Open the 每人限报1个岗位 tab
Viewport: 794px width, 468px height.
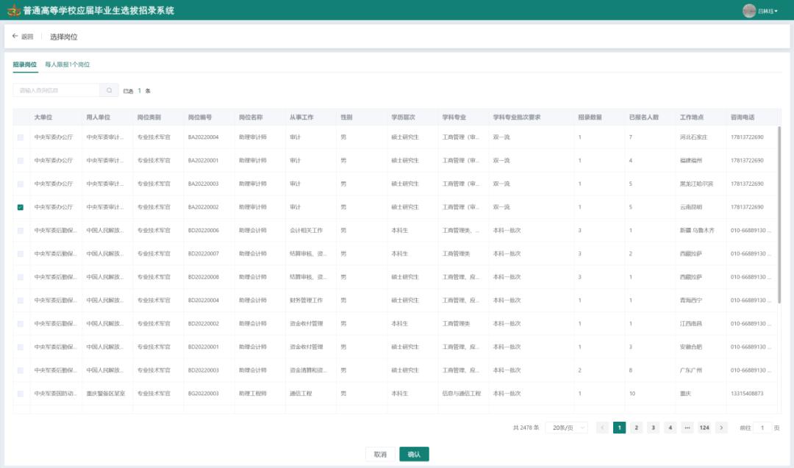[68, 65]
